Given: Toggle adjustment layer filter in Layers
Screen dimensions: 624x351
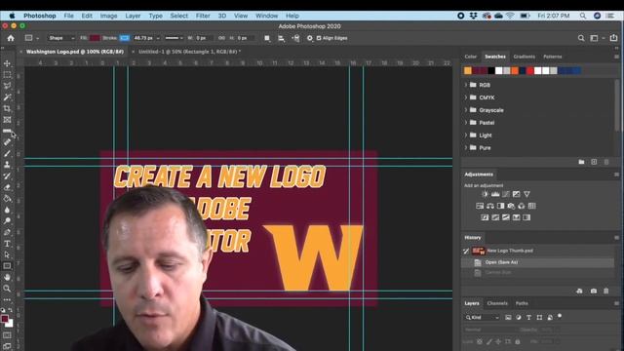Looking at the screenshot, I should (519, 317).
